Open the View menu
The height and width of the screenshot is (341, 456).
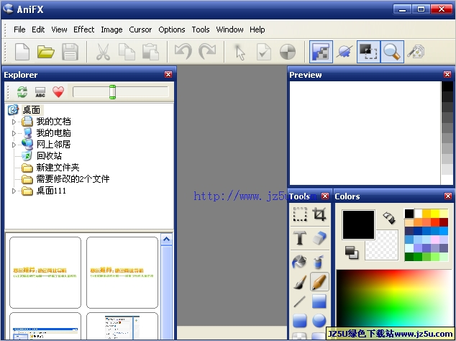tap(59, 29)
